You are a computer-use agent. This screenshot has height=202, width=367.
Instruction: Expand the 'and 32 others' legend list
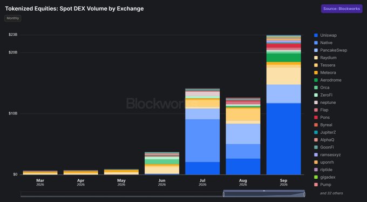(x=331, y=193)
